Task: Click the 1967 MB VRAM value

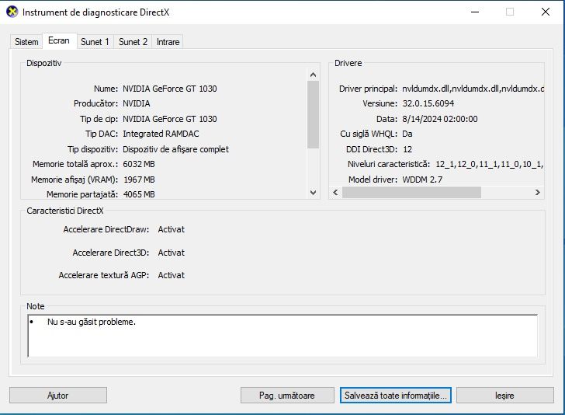Action: [139, 180]
